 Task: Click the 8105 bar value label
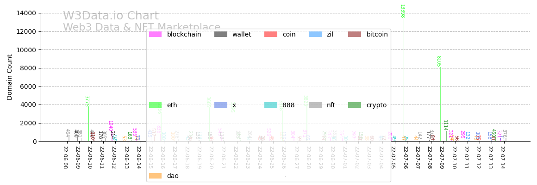(x=438, y=62)
